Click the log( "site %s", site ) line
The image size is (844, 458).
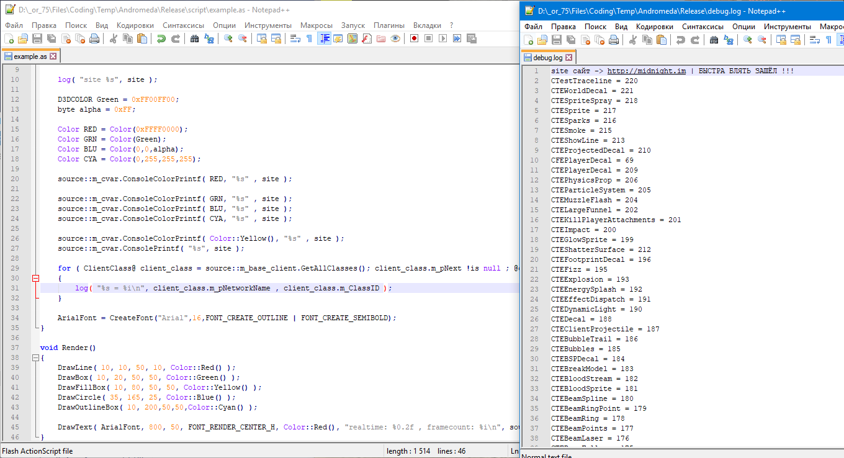(x=107, y=79)
